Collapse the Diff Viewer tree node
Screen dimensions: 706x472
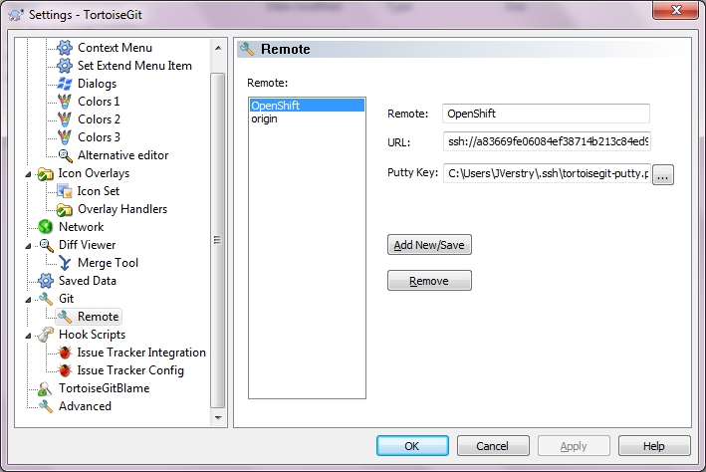pyautogui.click(x=28, y=246)
